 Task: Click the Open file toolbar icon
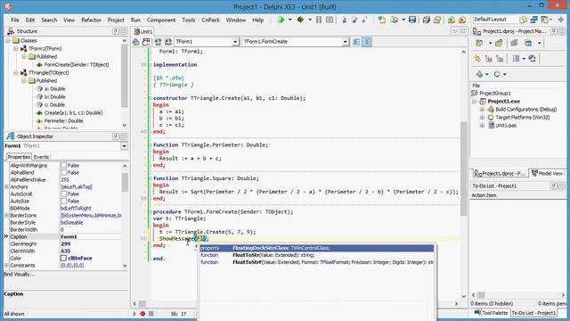click(x=394, y=20)
